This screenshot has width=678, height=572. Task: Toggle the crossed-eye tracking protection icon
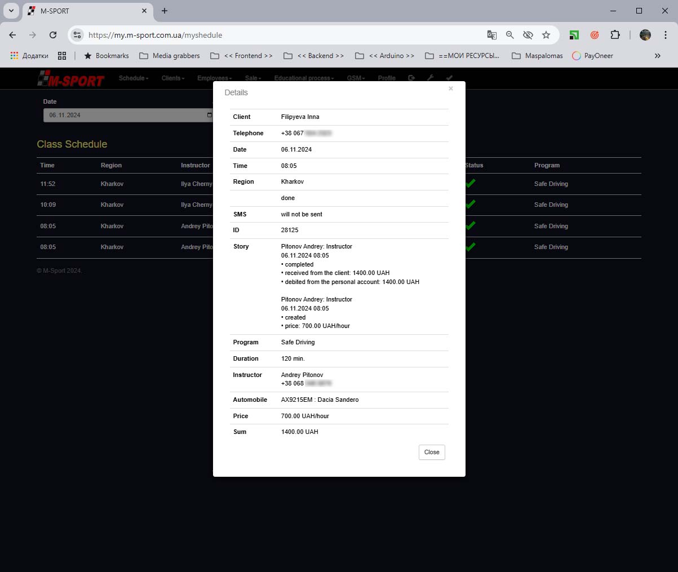pyautogui.click(x=528, y=35)
